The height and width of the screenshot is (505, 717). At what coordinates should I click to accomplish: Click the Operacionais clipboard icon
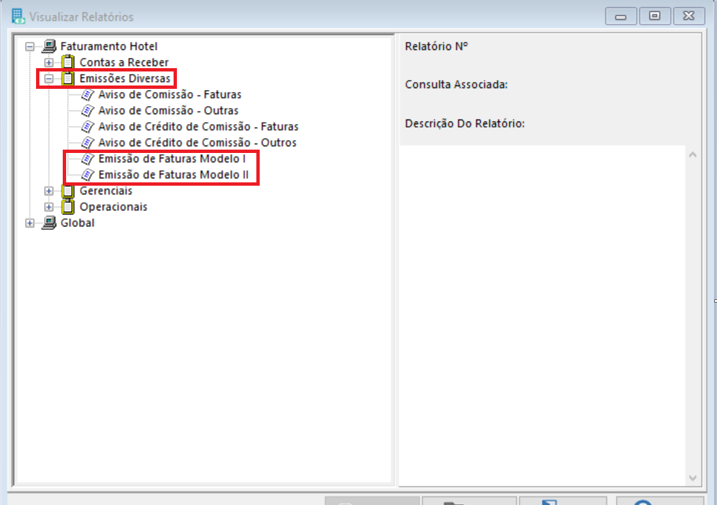click(68, 207)
